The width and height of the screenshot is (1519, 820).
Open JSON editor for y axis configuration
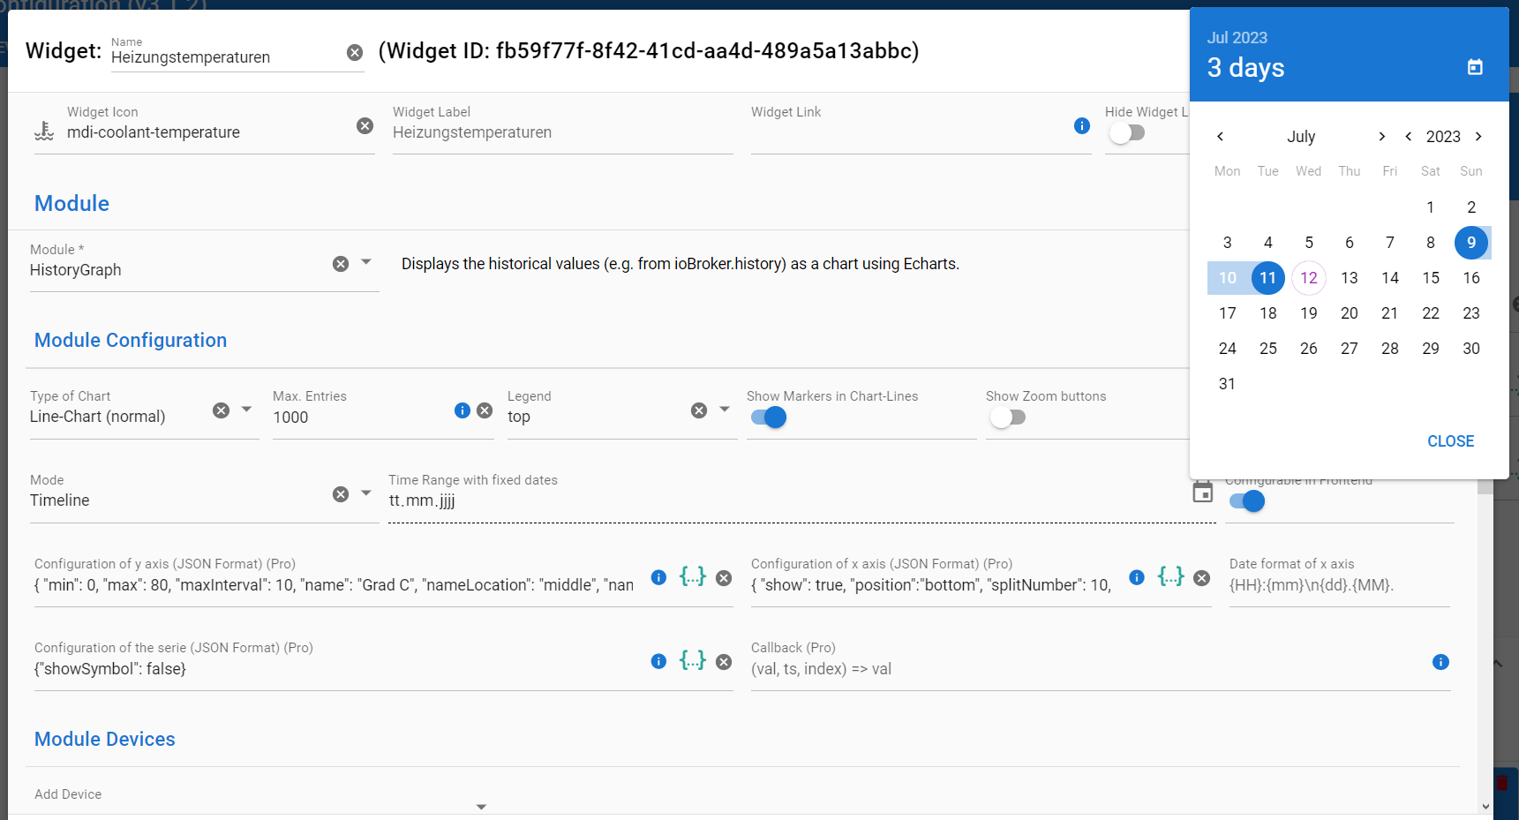click(693, 576)
